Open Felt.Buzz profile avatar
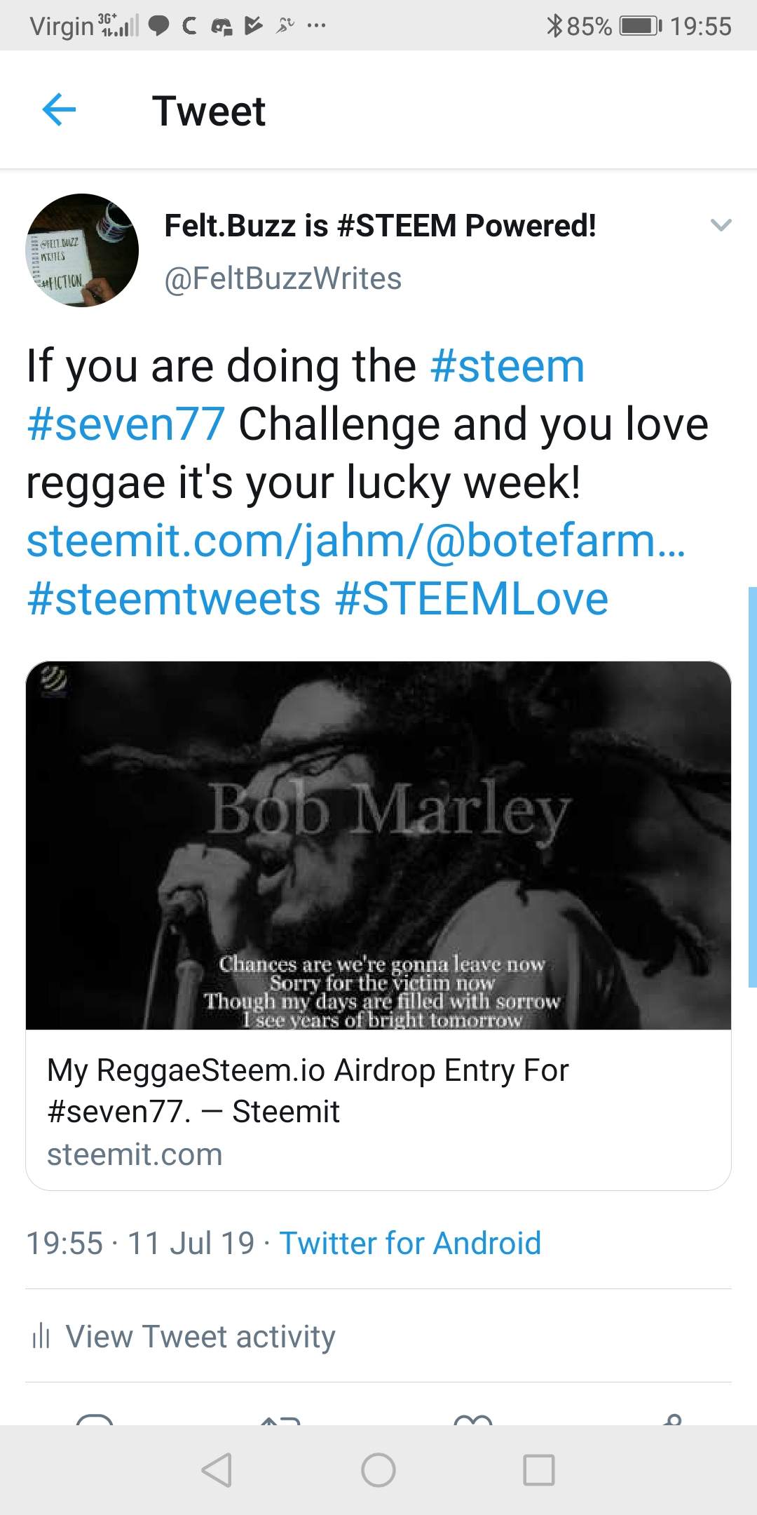 [82, 250]
